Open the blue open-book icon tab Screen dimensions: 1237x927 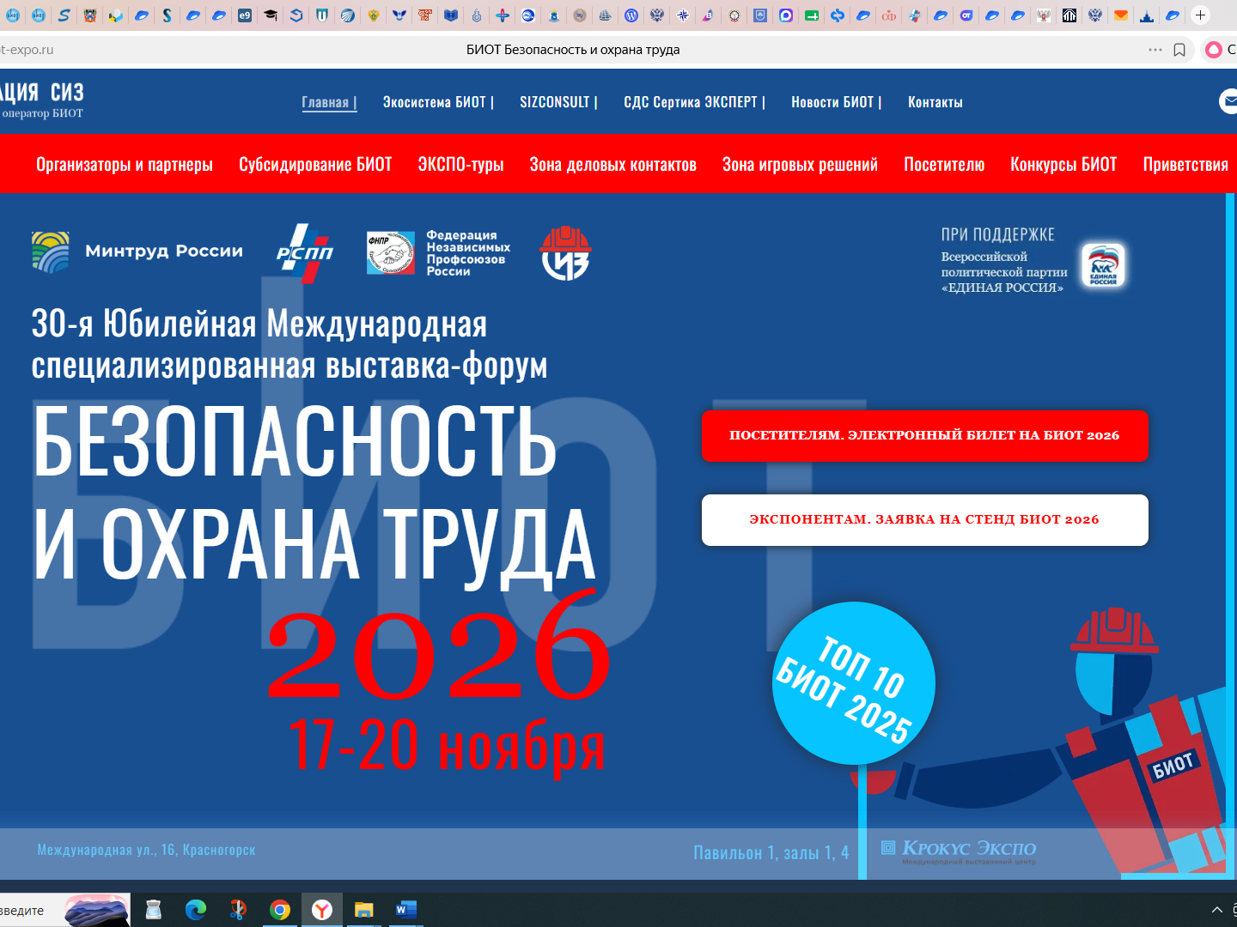coord(451,15)
